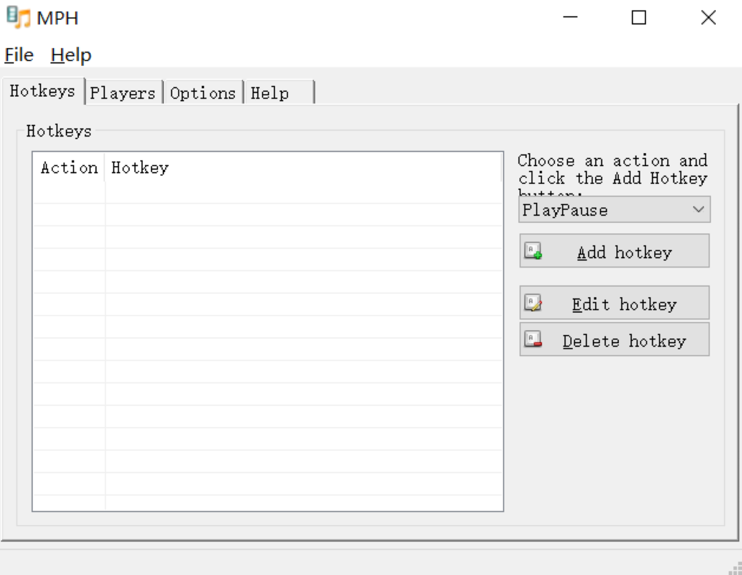Click the Add hotkey button
Image resolution: width=742 pixels, height=575 pixels.
(614, 251)
